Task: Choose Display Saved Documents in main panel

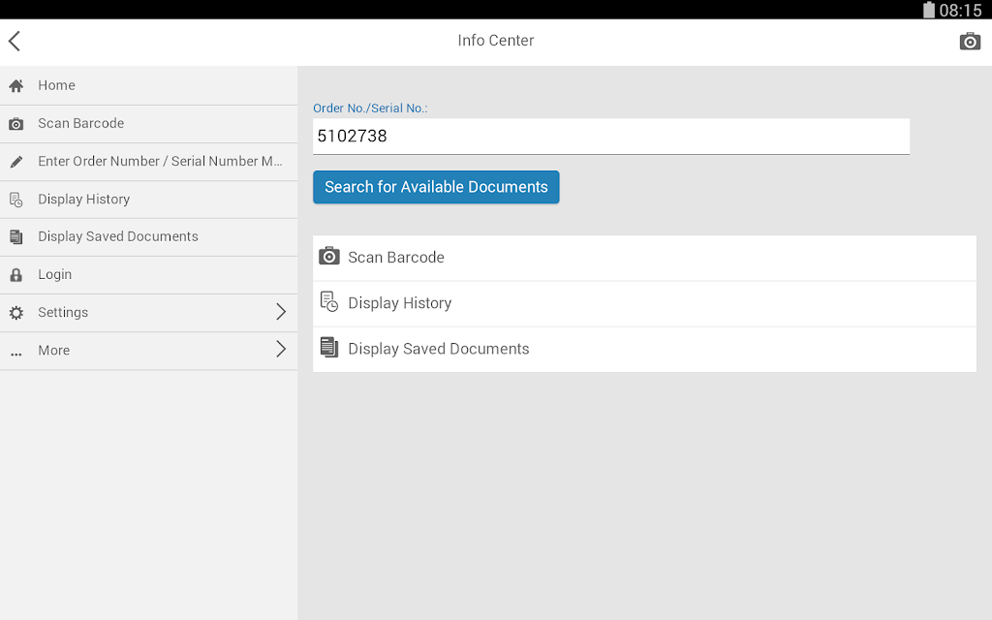Action: tap(644, 349)
